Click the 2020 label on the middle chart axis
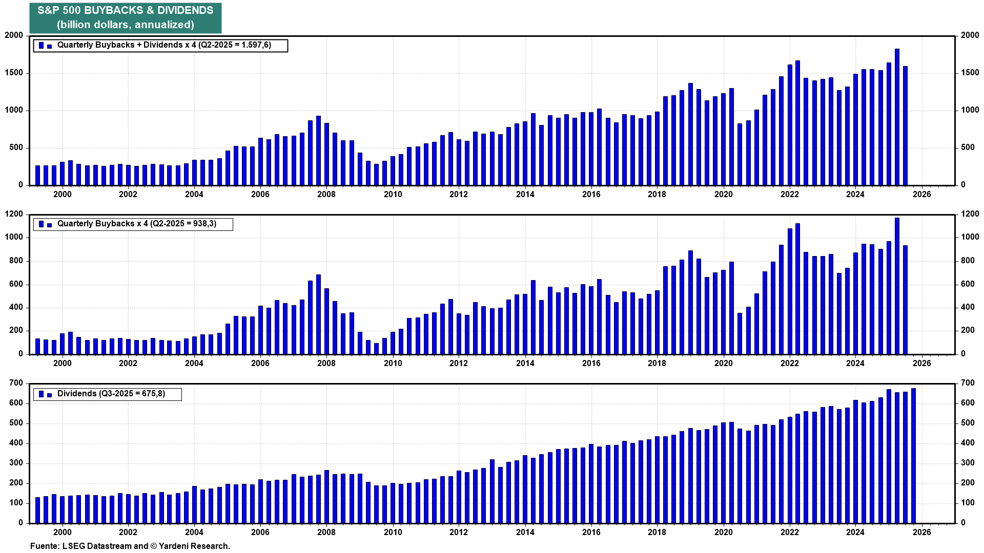The width and height of the screenshot is (984, 553). coord(723,364)
